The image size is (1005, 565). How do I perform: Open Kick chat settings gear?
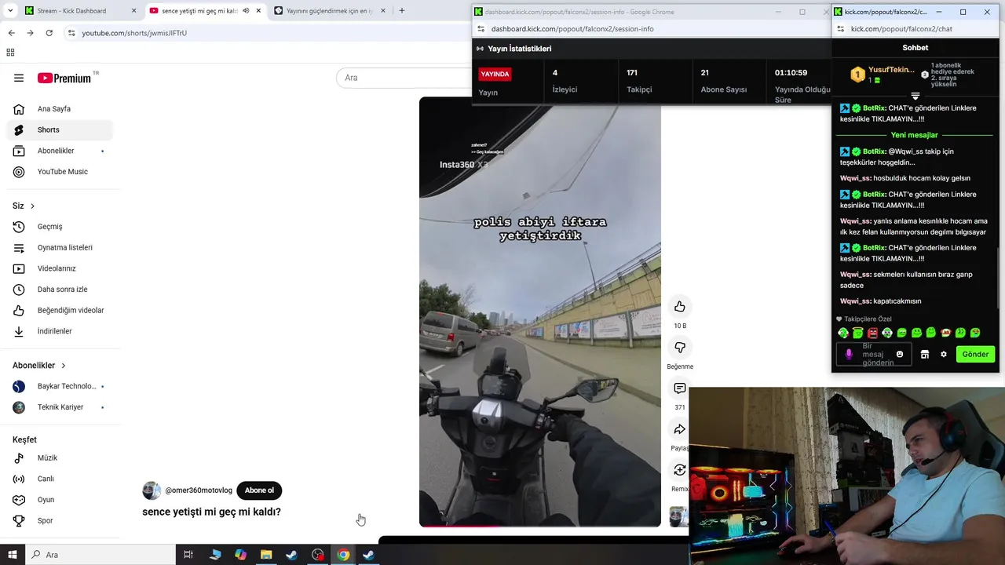point(944,355)
